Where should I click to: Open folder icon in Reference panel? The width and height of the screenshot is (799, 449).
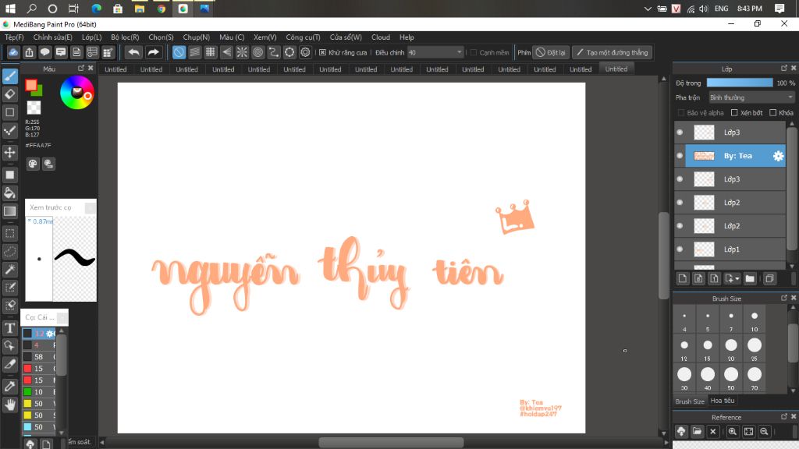(697, 432)
